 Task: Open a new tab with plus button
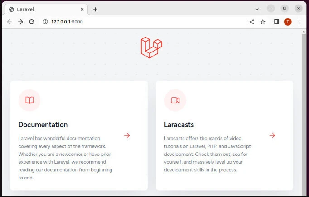(95, 9)
